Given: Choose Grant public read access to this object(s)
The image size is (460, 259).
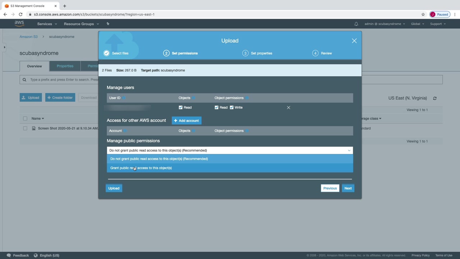Looking at the screenshot, I should point(230,168).
